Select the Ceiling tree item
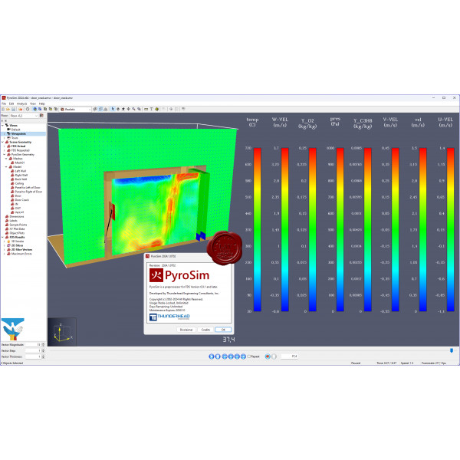The image size is (460, 460). click(19, 183)
